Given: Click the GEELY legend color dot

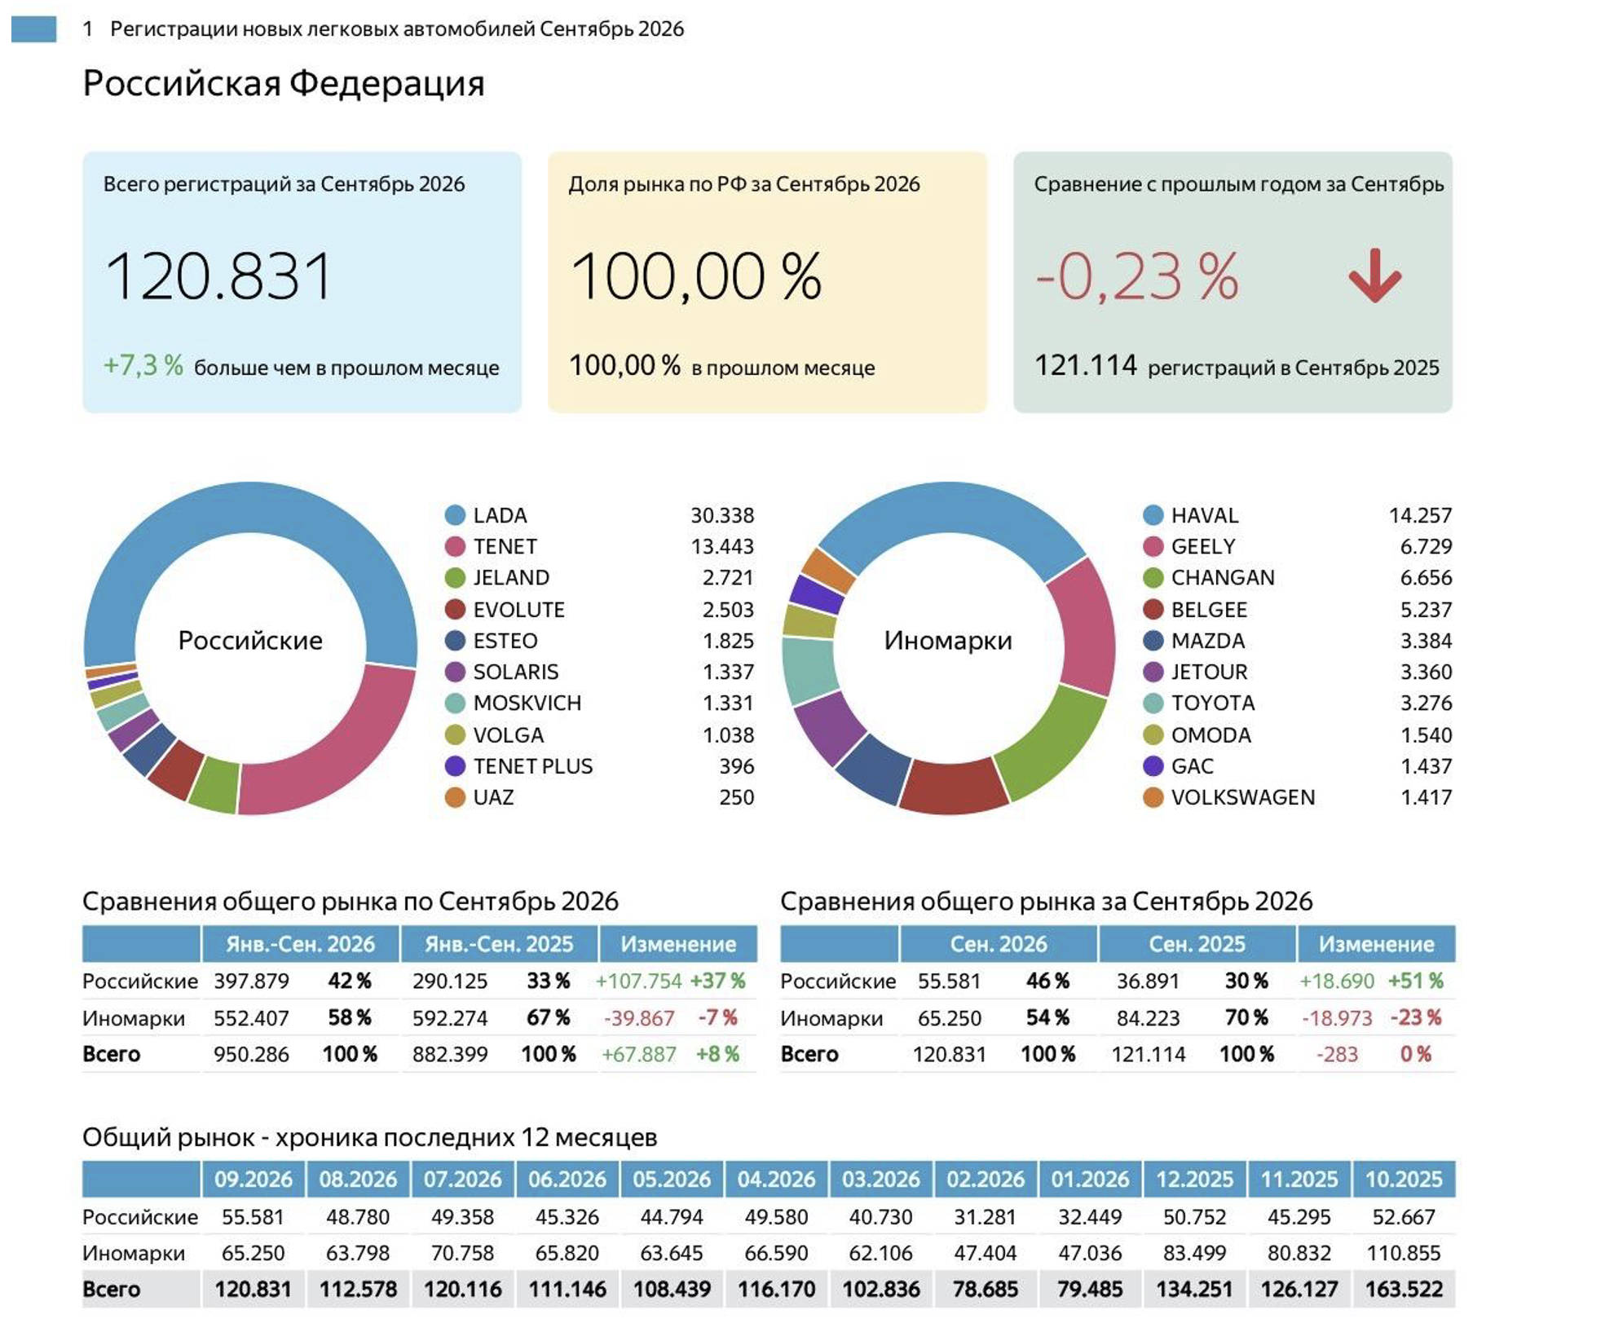Looking at the screenshot, I should coord(1153,546).
